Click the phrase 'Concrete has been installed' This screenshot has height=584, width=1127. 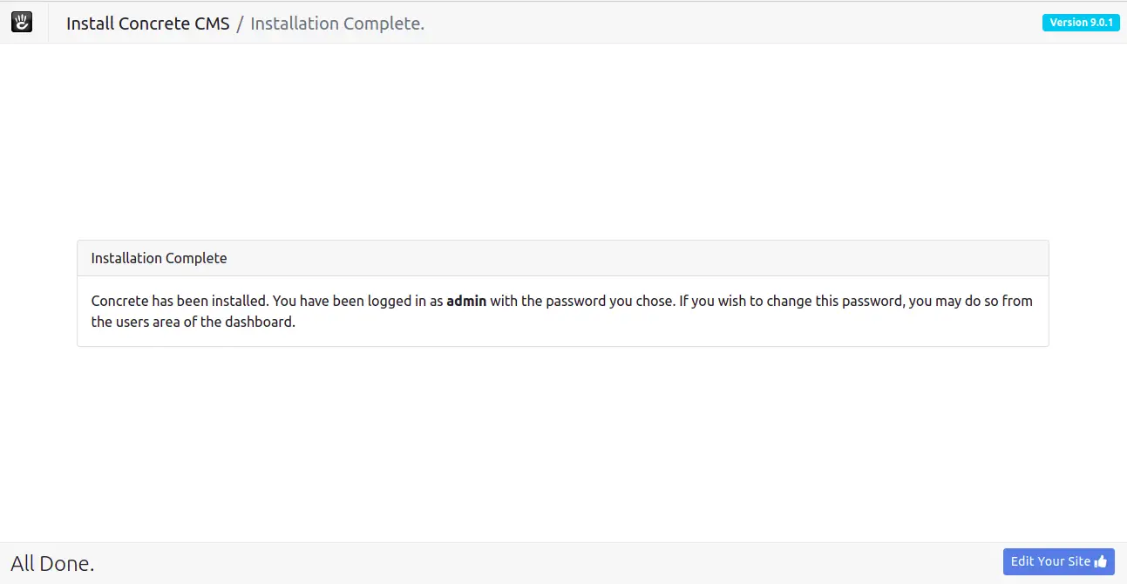(x=179, y=301)
